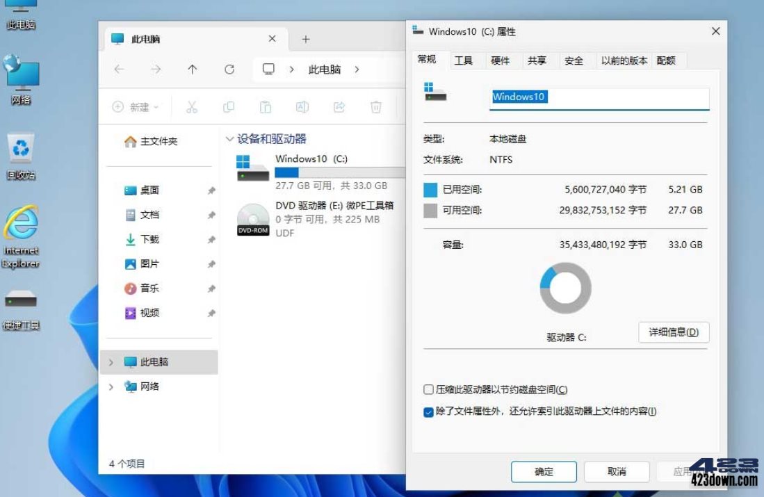
Task: Click the chevron after 此电脑 in address bar
Action: click(357, 70)
